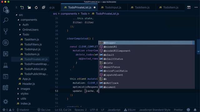
Task: Expand the styles folder
Action: (x=18, y=94)
